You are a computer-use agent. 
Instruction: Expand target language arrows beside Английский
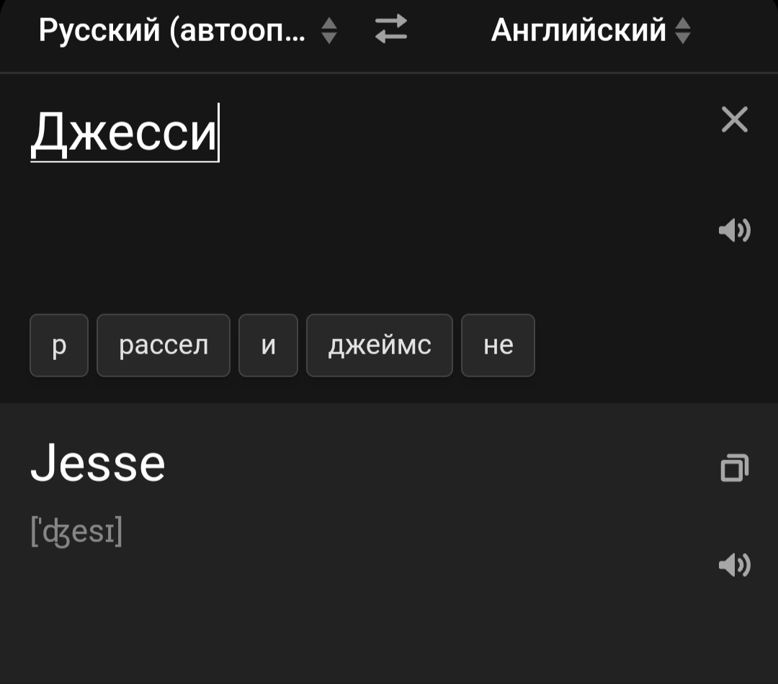pos(683,30)
